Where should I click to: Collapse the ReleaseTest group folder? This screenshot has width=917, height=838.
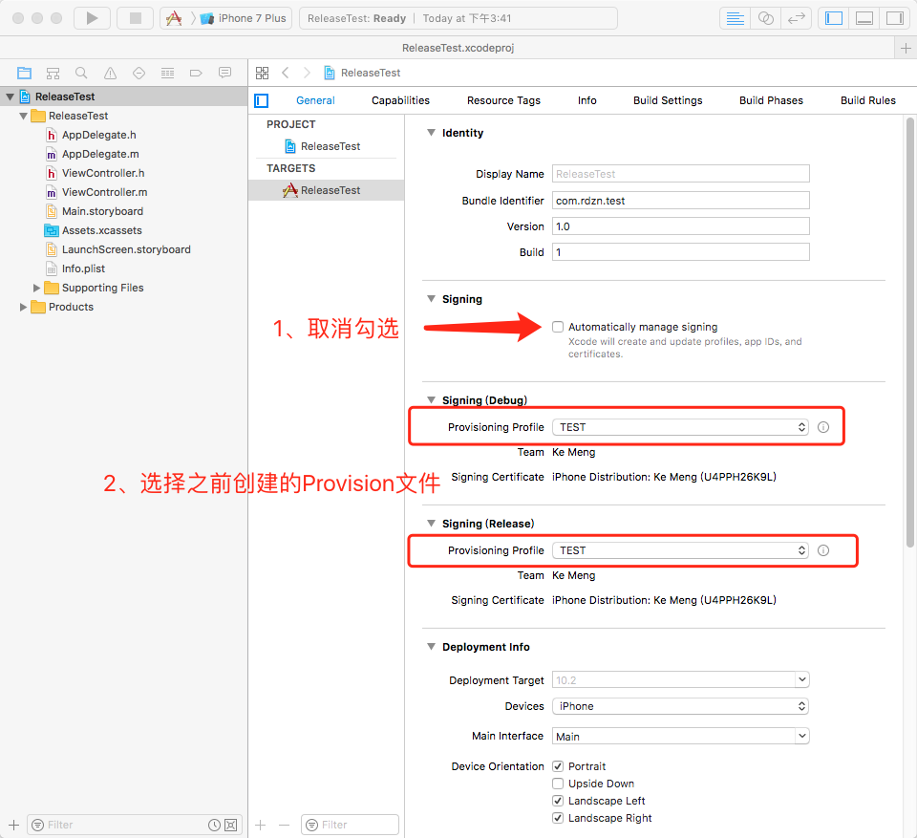(x=23, y=116)
